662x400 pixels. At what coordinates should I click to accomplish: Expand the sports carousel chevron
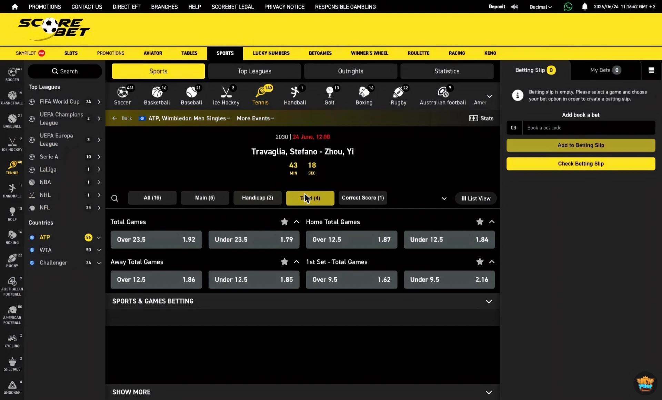point(489,96)
